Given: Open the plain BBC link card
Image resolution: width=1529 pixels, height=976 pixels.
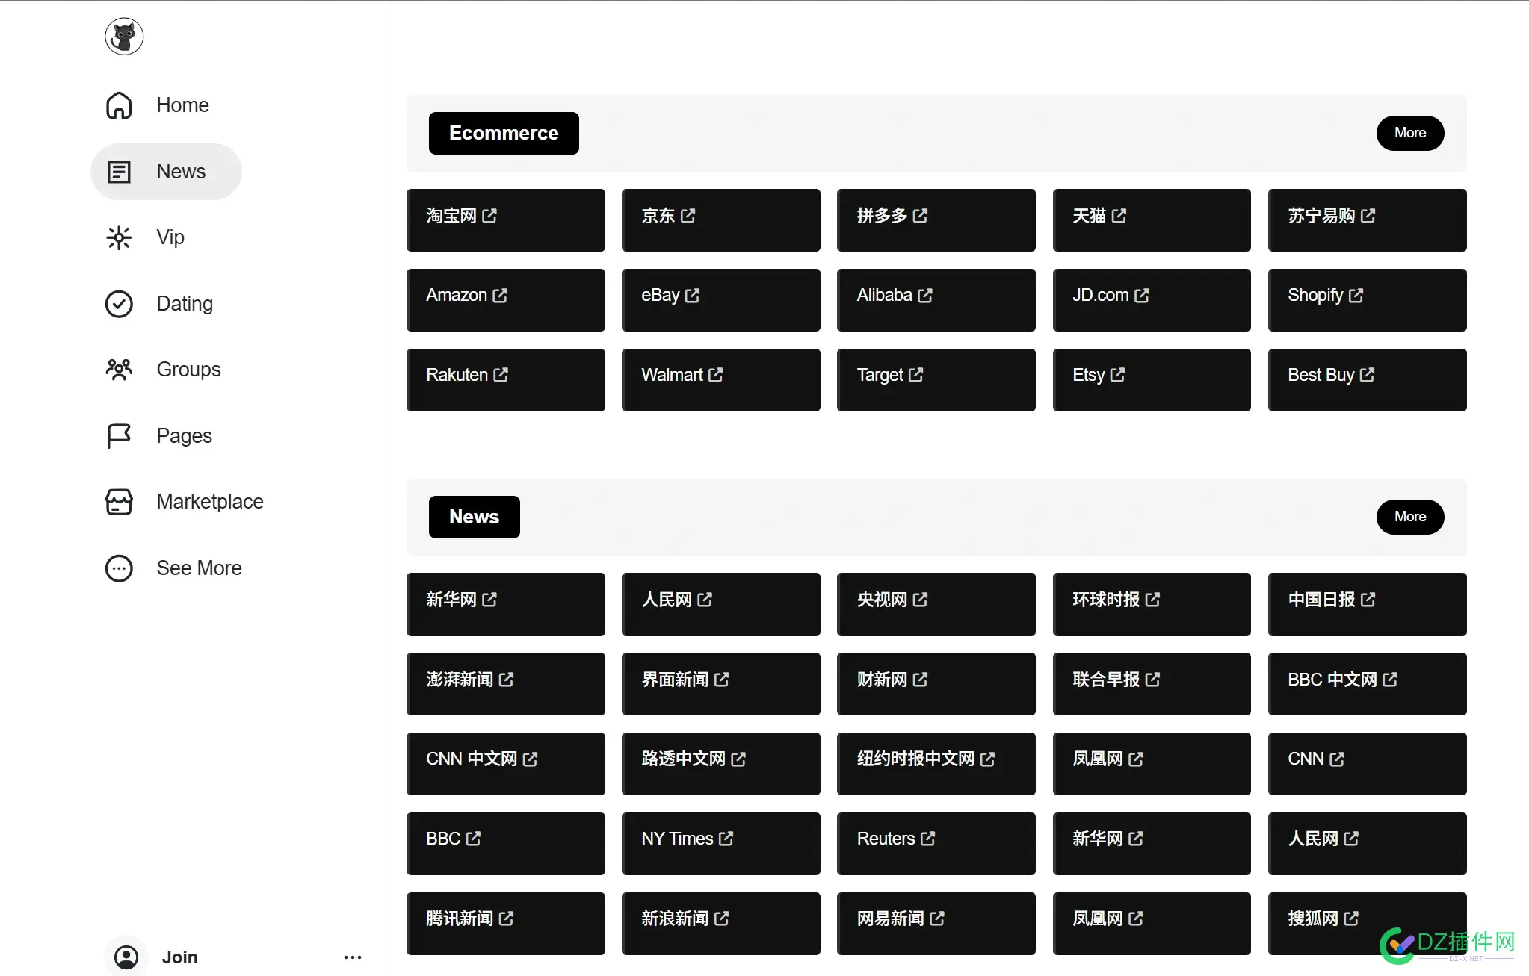Looking at the screenshot, I should tap(506, 844).
